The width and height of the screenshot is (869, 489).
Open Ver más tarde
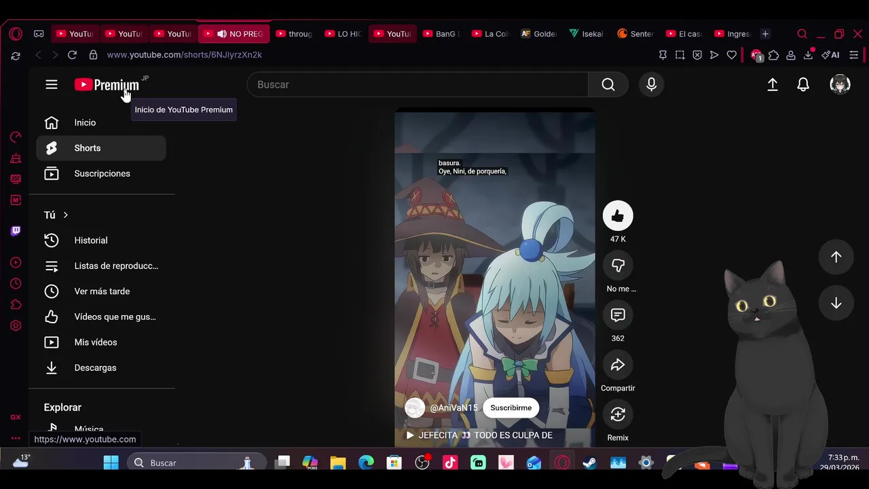(100, 291)
